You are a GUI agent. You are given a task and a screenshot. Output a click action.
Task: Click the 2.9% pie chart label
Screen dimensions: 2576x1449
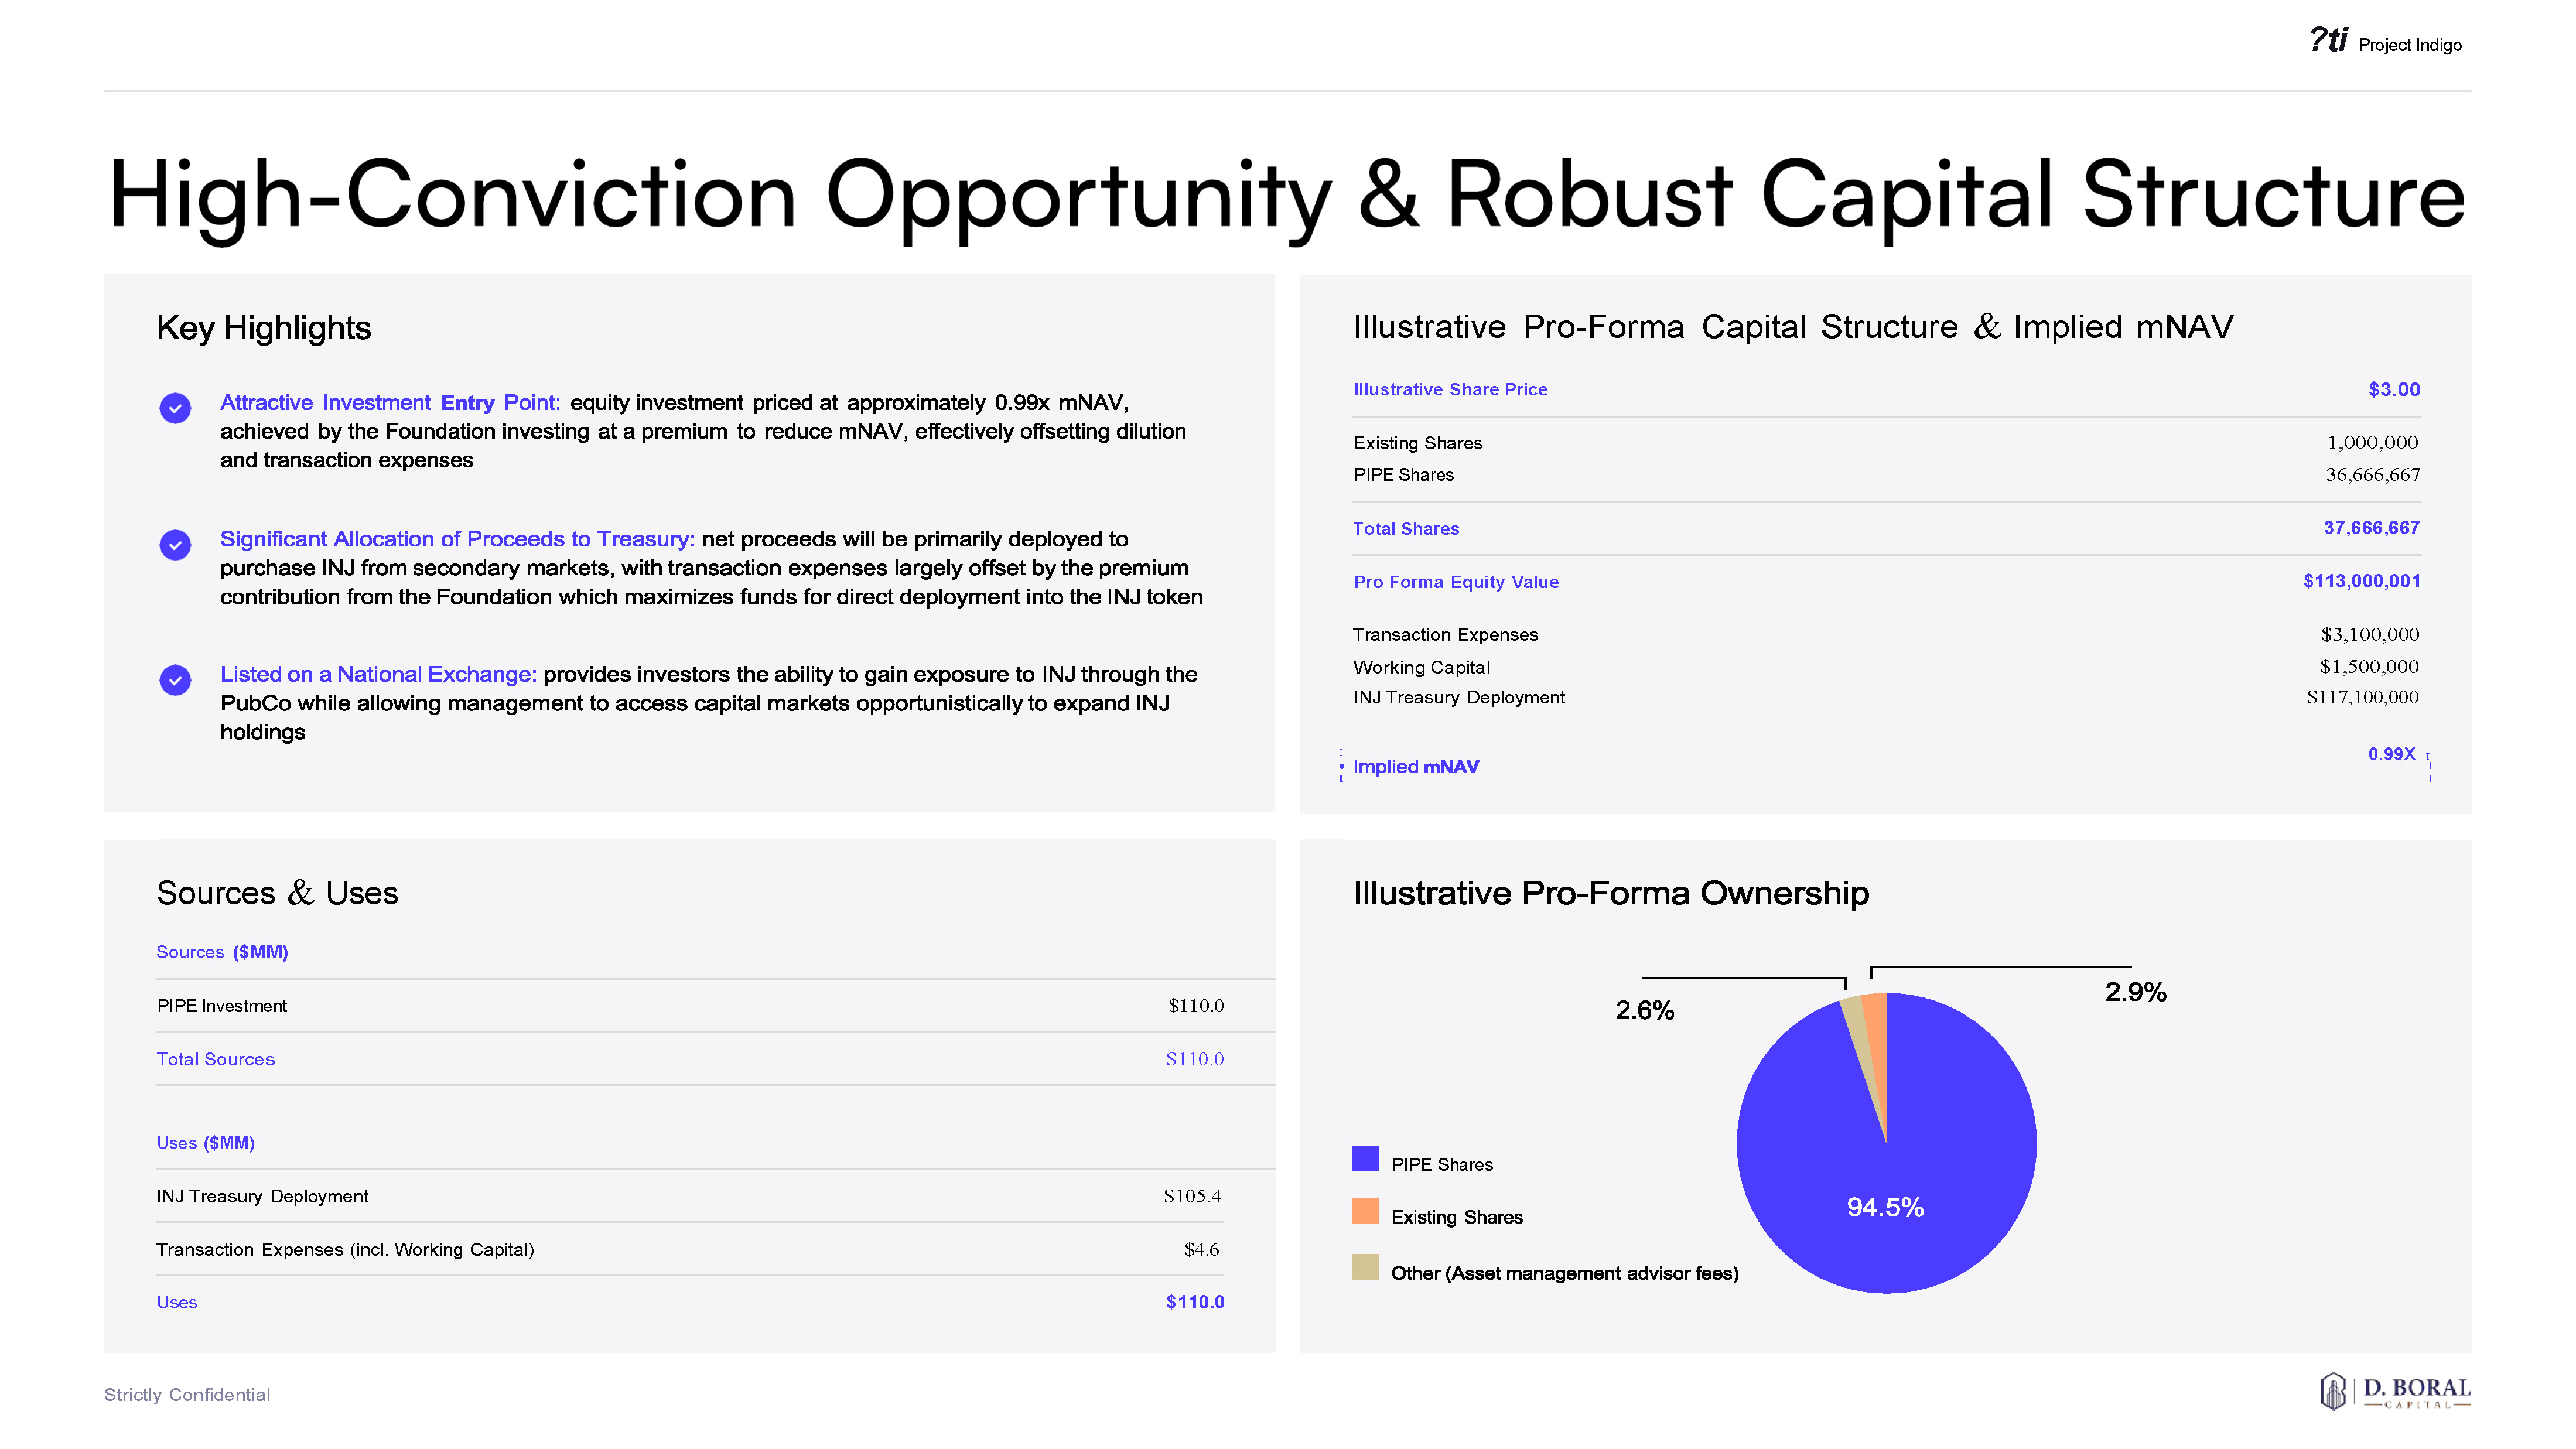(2135, 992)
